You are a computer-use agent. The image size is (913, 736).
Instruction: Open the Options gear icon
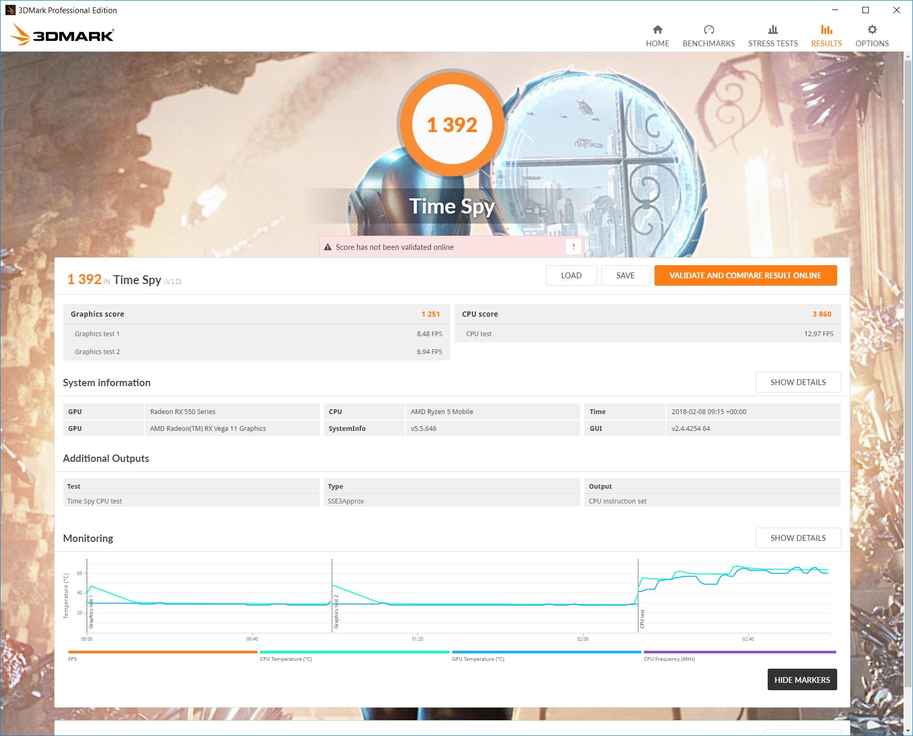pyautogui.click(x=872, y=29)
